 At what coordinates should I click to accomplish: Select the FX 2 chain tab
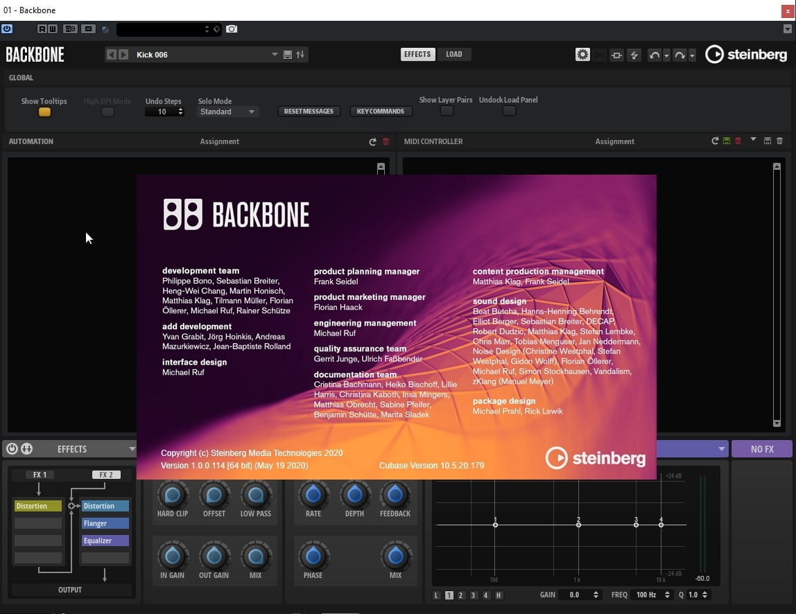pyautogui.click(x=106, y=475)
